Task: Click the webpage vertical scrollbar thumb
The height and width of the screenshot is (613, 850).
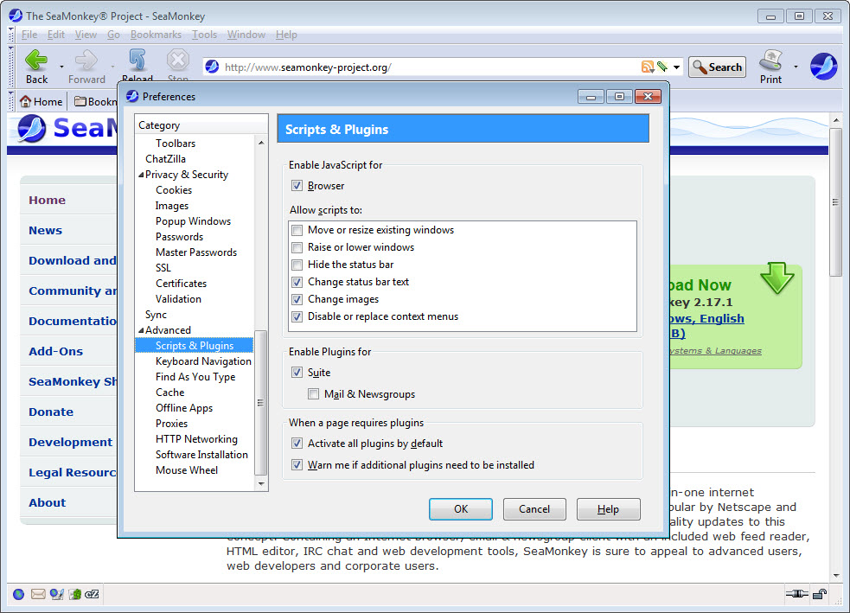Action: pyautogui.click(x=835, y=202)
